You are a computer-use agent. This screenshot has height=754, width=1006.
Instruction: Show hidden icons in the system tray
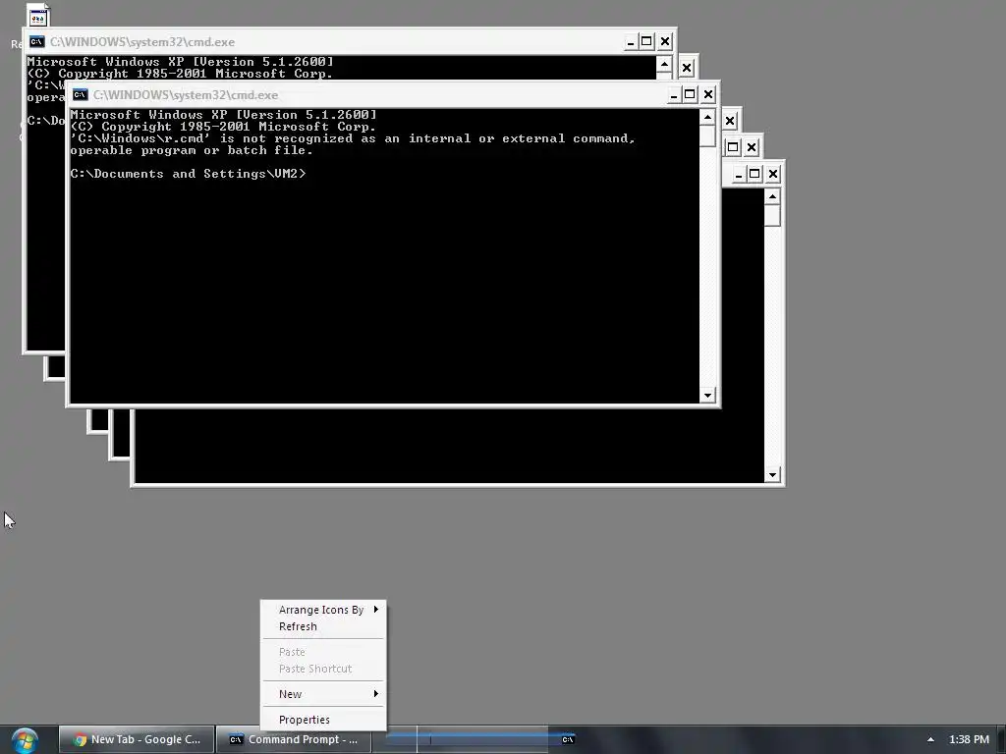tap(930, 739)
